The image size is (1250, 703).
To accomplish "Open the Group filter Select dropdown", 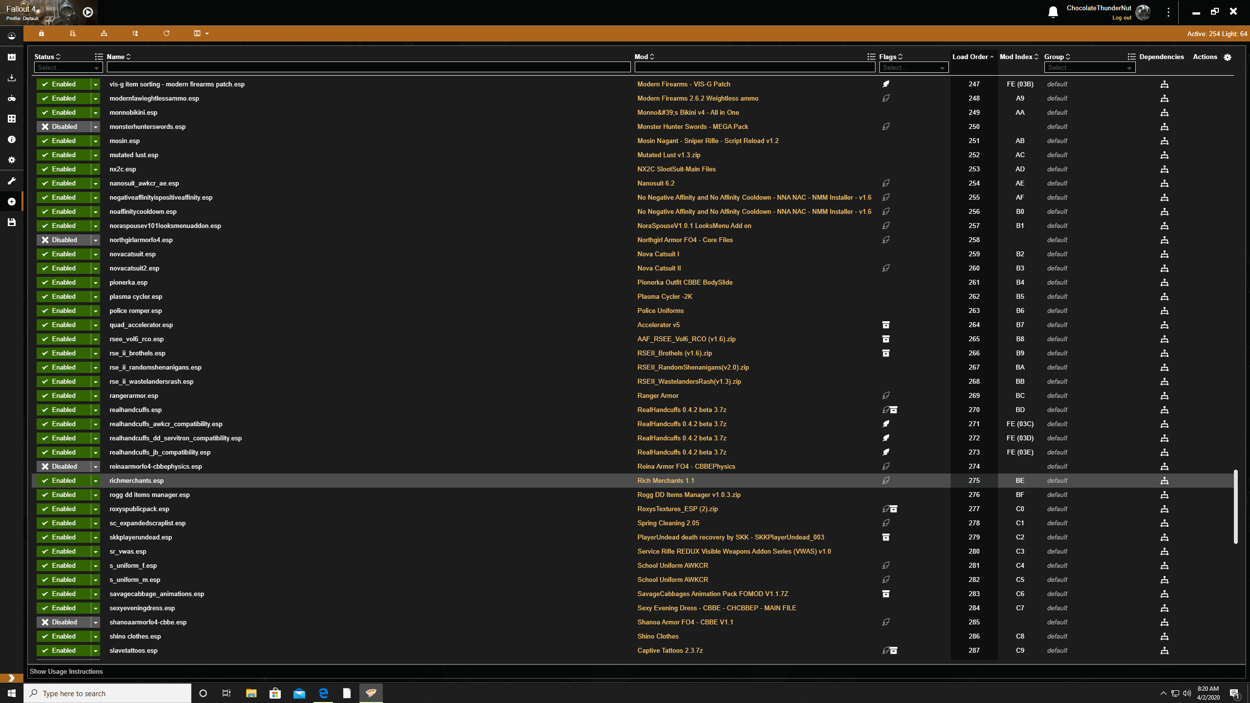I will pos(1090,67).
